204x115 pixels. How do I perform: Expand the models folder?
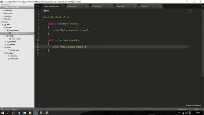point(6,42)
